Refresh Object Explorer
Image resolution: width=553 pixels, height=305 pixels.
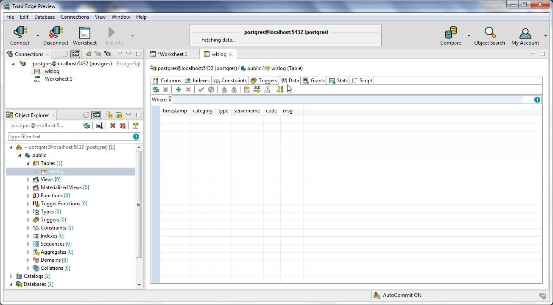tap(87, 126)
